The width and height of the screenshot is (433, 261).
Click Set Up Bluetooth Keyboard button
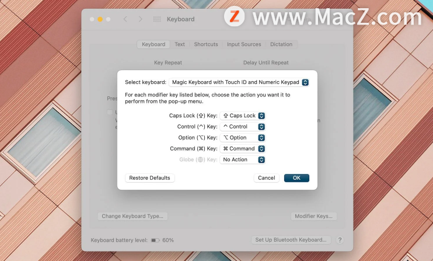pos(291,240)
